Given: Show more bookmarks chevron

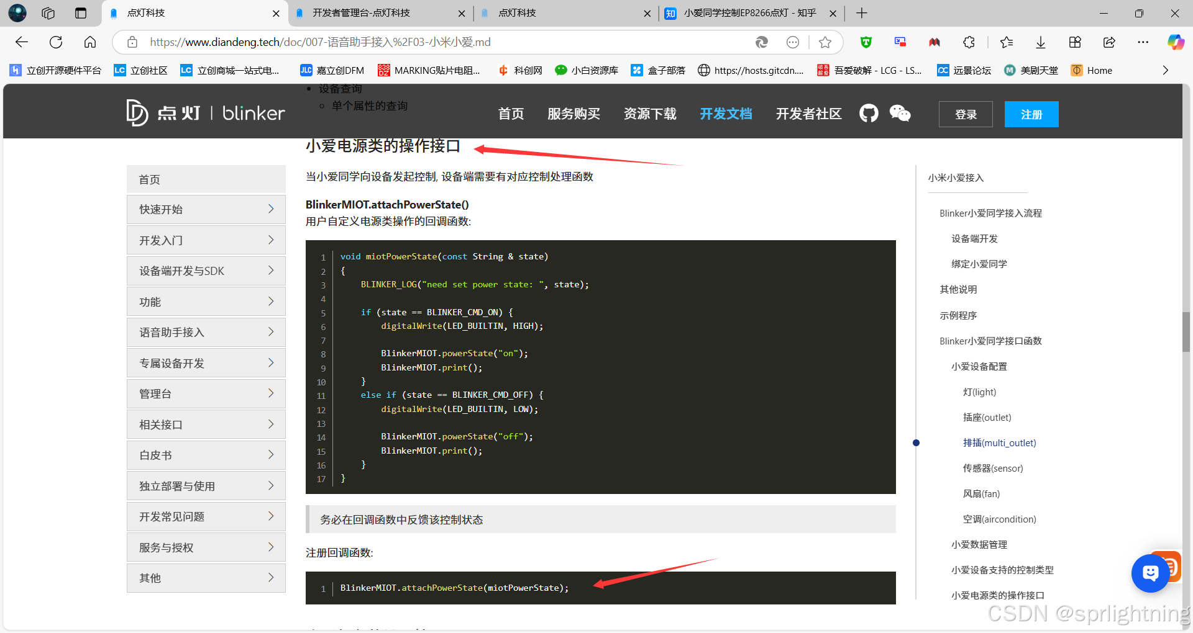Looking at the screenshot, I should tap(1166, 70).
